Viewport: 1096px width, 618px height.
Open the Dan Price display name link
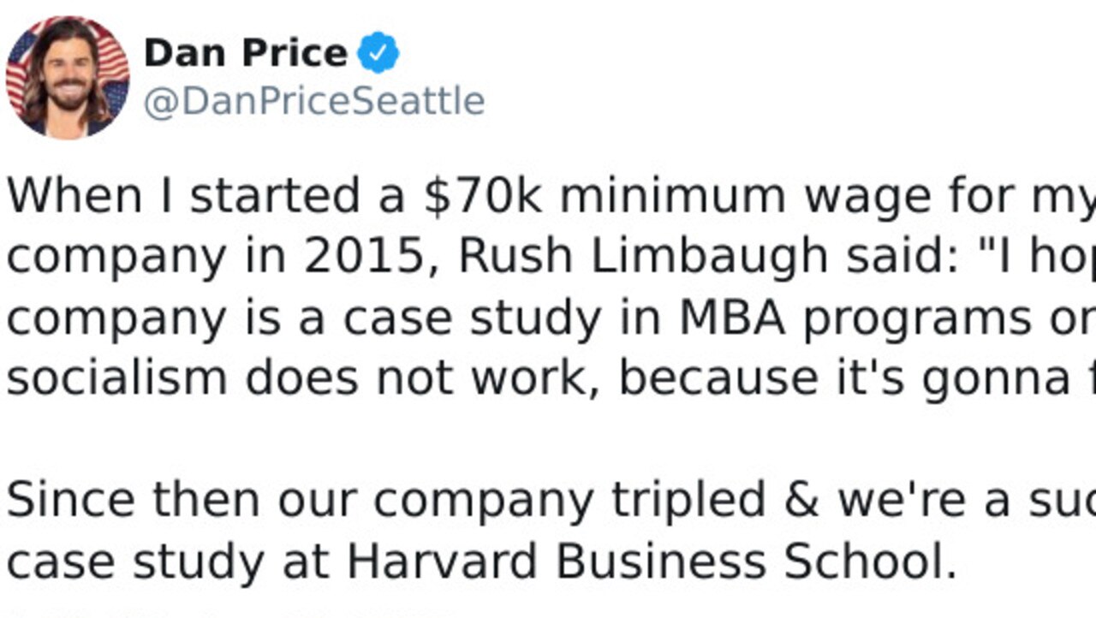click(245, 54)
